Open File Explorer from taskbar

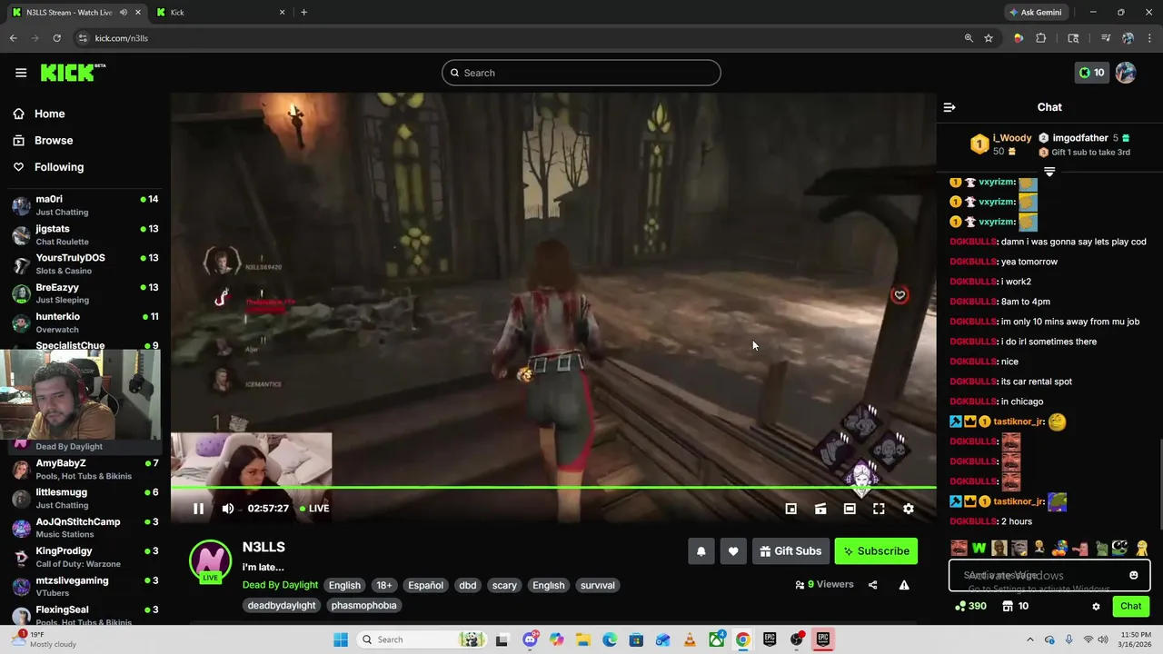pyautogui.click(x=583, y=639)
